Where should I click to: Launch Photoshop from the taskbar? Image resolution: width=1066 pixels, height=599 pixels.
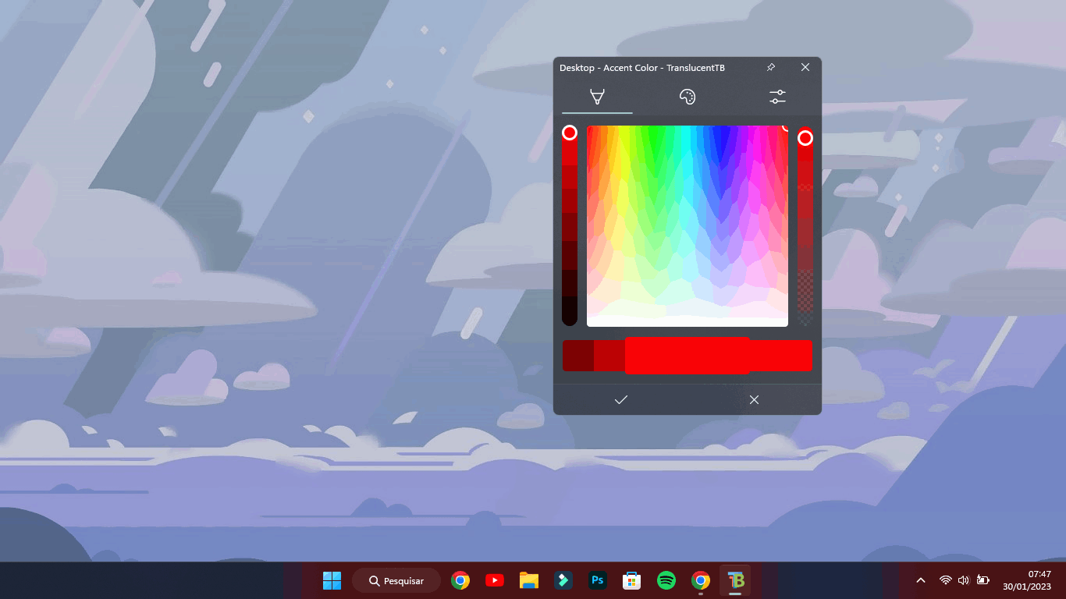(x=598, y=580)
